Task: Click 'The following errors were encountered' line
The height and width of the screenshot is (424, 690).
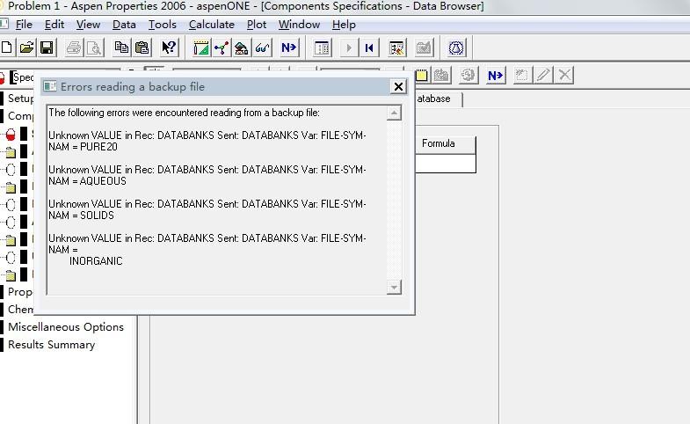Action: [x=184, y=113]
